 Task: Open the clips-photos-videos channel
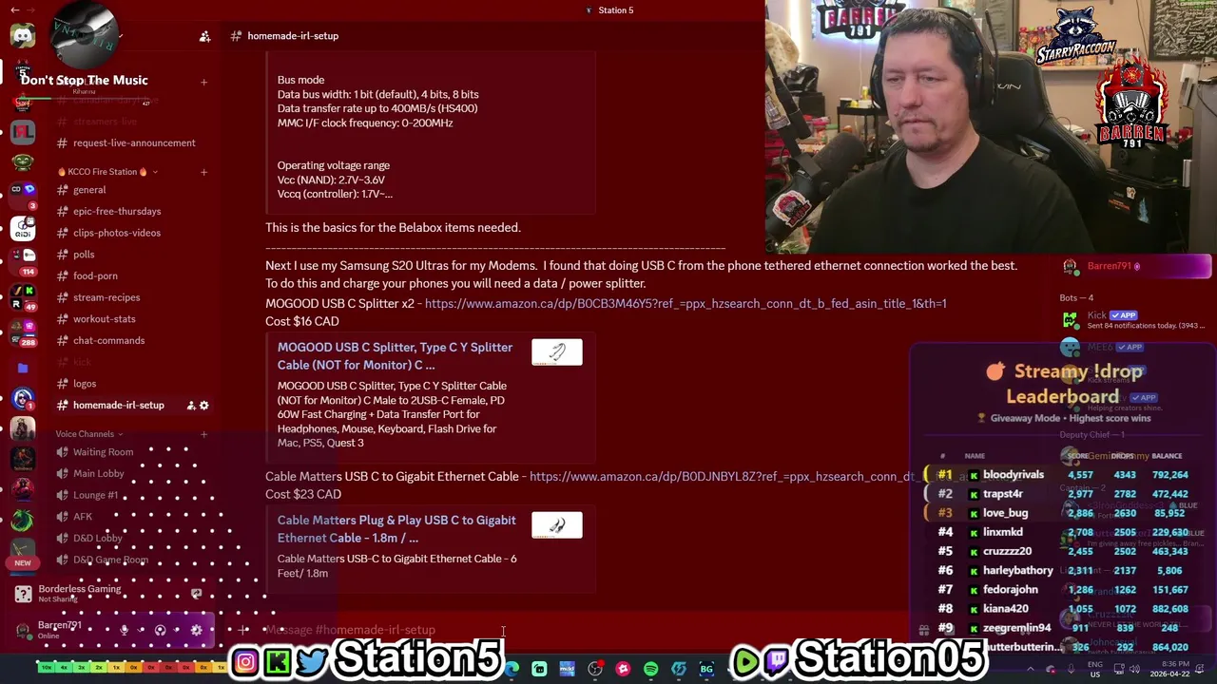(x=131, y=233)
